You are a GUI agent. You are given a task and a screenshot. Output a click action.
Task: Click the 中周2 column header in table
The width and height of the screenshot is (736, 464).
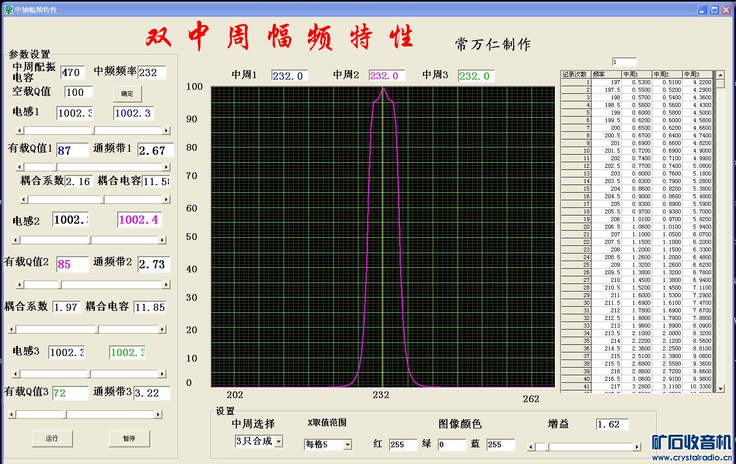[x=667, y=75]
